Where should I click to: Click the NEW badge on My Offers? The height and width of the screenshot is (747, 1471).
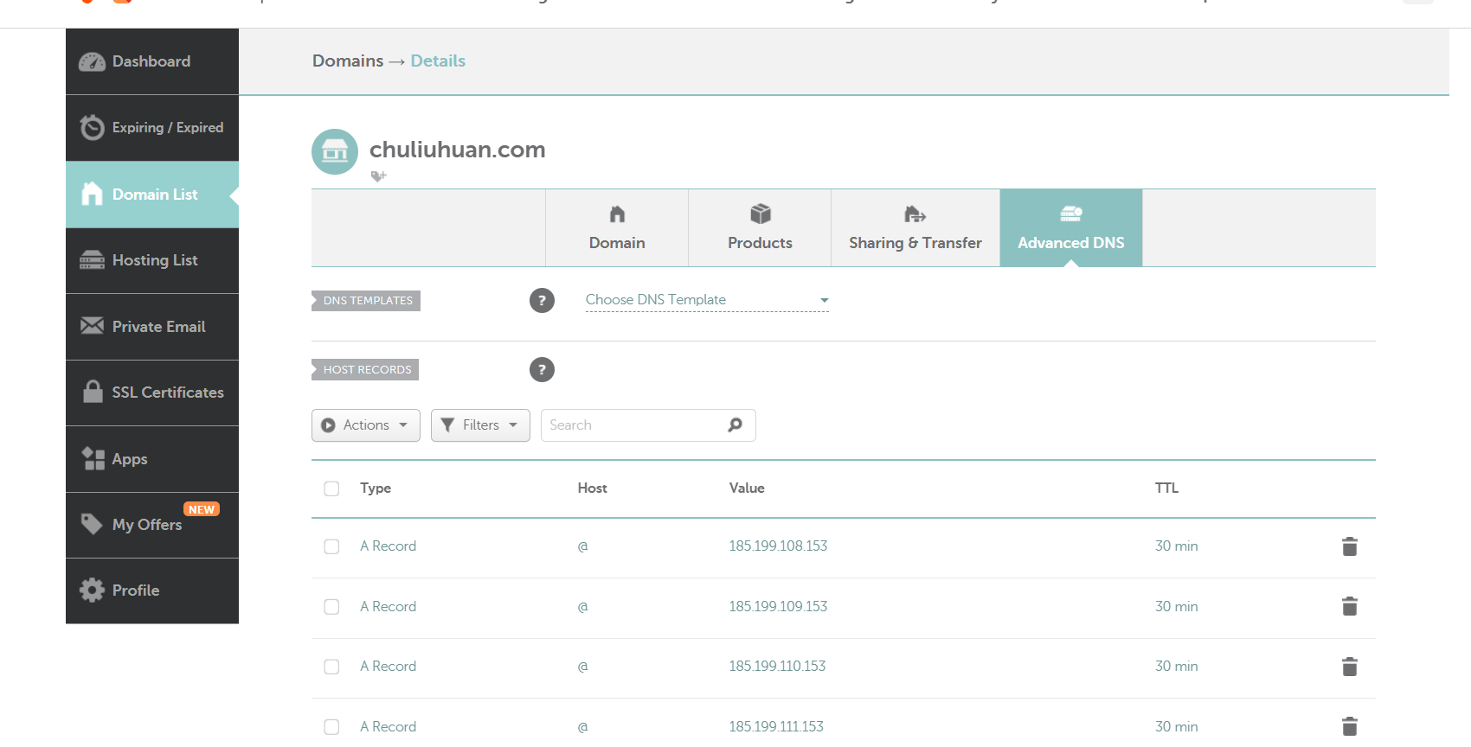pyautogui.click(x=202, y=509)
